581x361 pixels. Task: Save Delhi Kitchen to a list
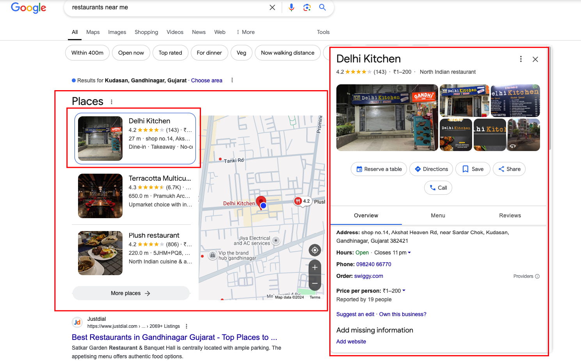pyautogui.click(x=473, y=169)
